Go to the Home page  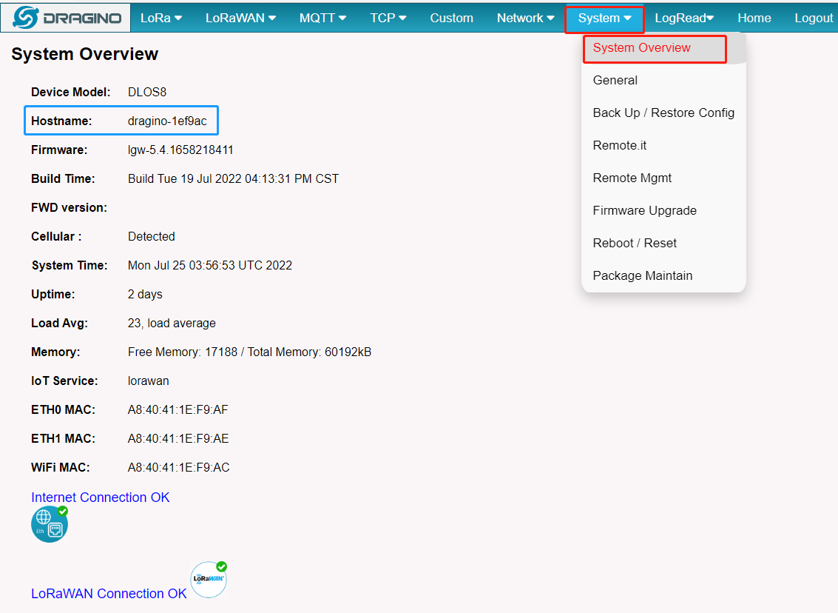coord(754,19)
